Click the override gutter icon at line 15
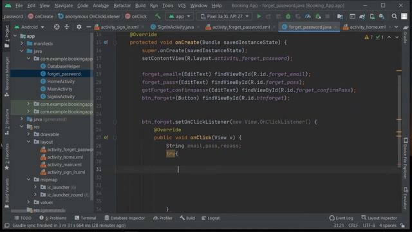 pos(106,43)
